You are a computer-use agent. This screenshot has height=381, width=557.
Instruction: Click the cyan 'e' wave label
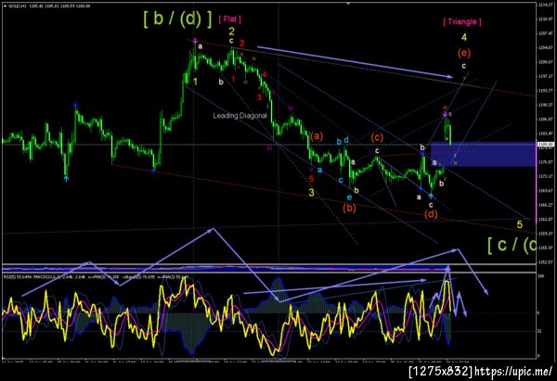pyautogui.click(x=350, y=197)
